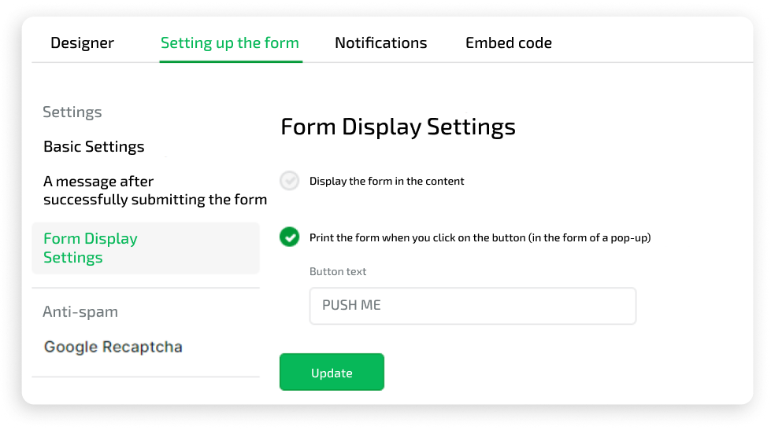Screen dimensions: 771x430
Task: Open Basic Settings in the sidebar
Action: point(94,147)
